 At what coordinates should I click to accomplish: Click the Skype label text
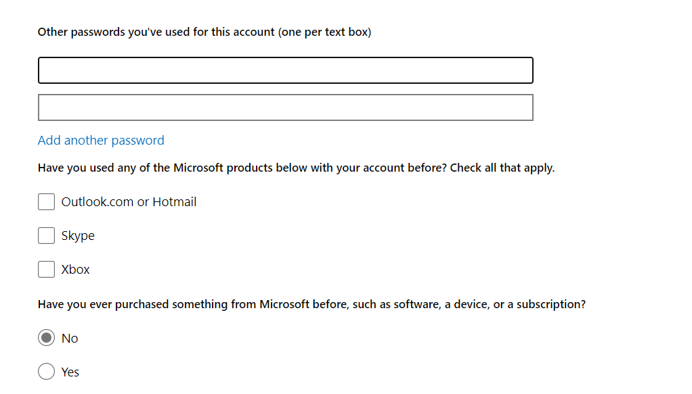click(78, 236)
